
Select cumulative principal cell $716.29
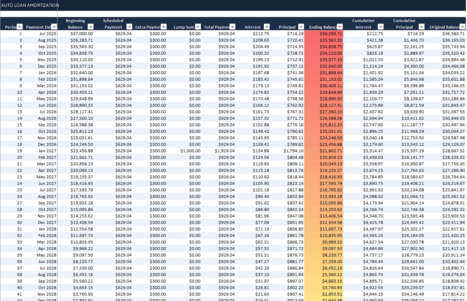coord(404,34)
